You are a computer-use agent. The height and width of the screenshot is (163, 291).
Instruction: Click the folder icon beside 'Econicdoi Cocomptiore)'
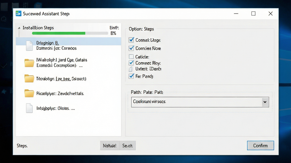[x=29, y=63]
